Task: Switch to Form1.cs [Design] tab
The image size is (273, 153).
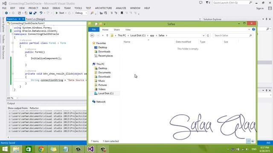Action: pyautogui.click(x=35, y=19)
